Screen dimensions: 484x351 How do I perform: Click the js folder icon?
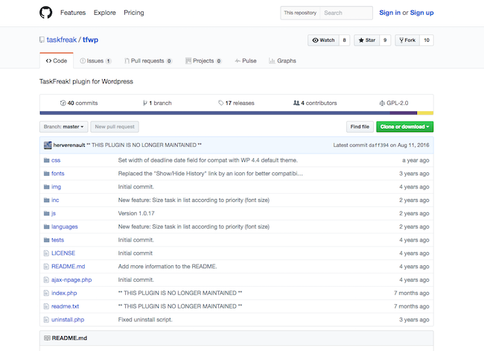click(47, 213)
